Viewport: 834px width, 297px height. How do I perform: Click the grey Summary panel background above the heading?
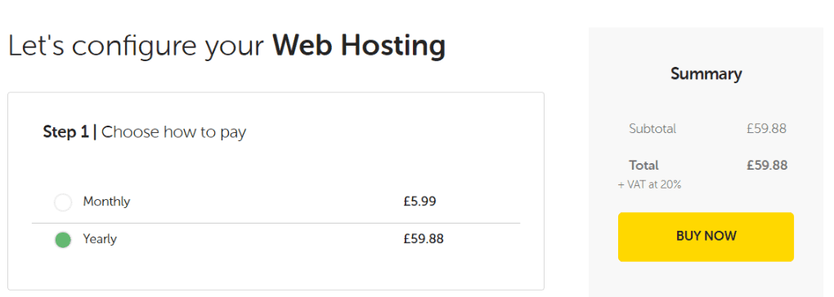[706, 45]
